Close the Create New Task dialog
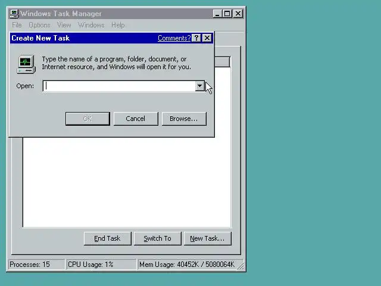381x286 pixels. point(207,38)
